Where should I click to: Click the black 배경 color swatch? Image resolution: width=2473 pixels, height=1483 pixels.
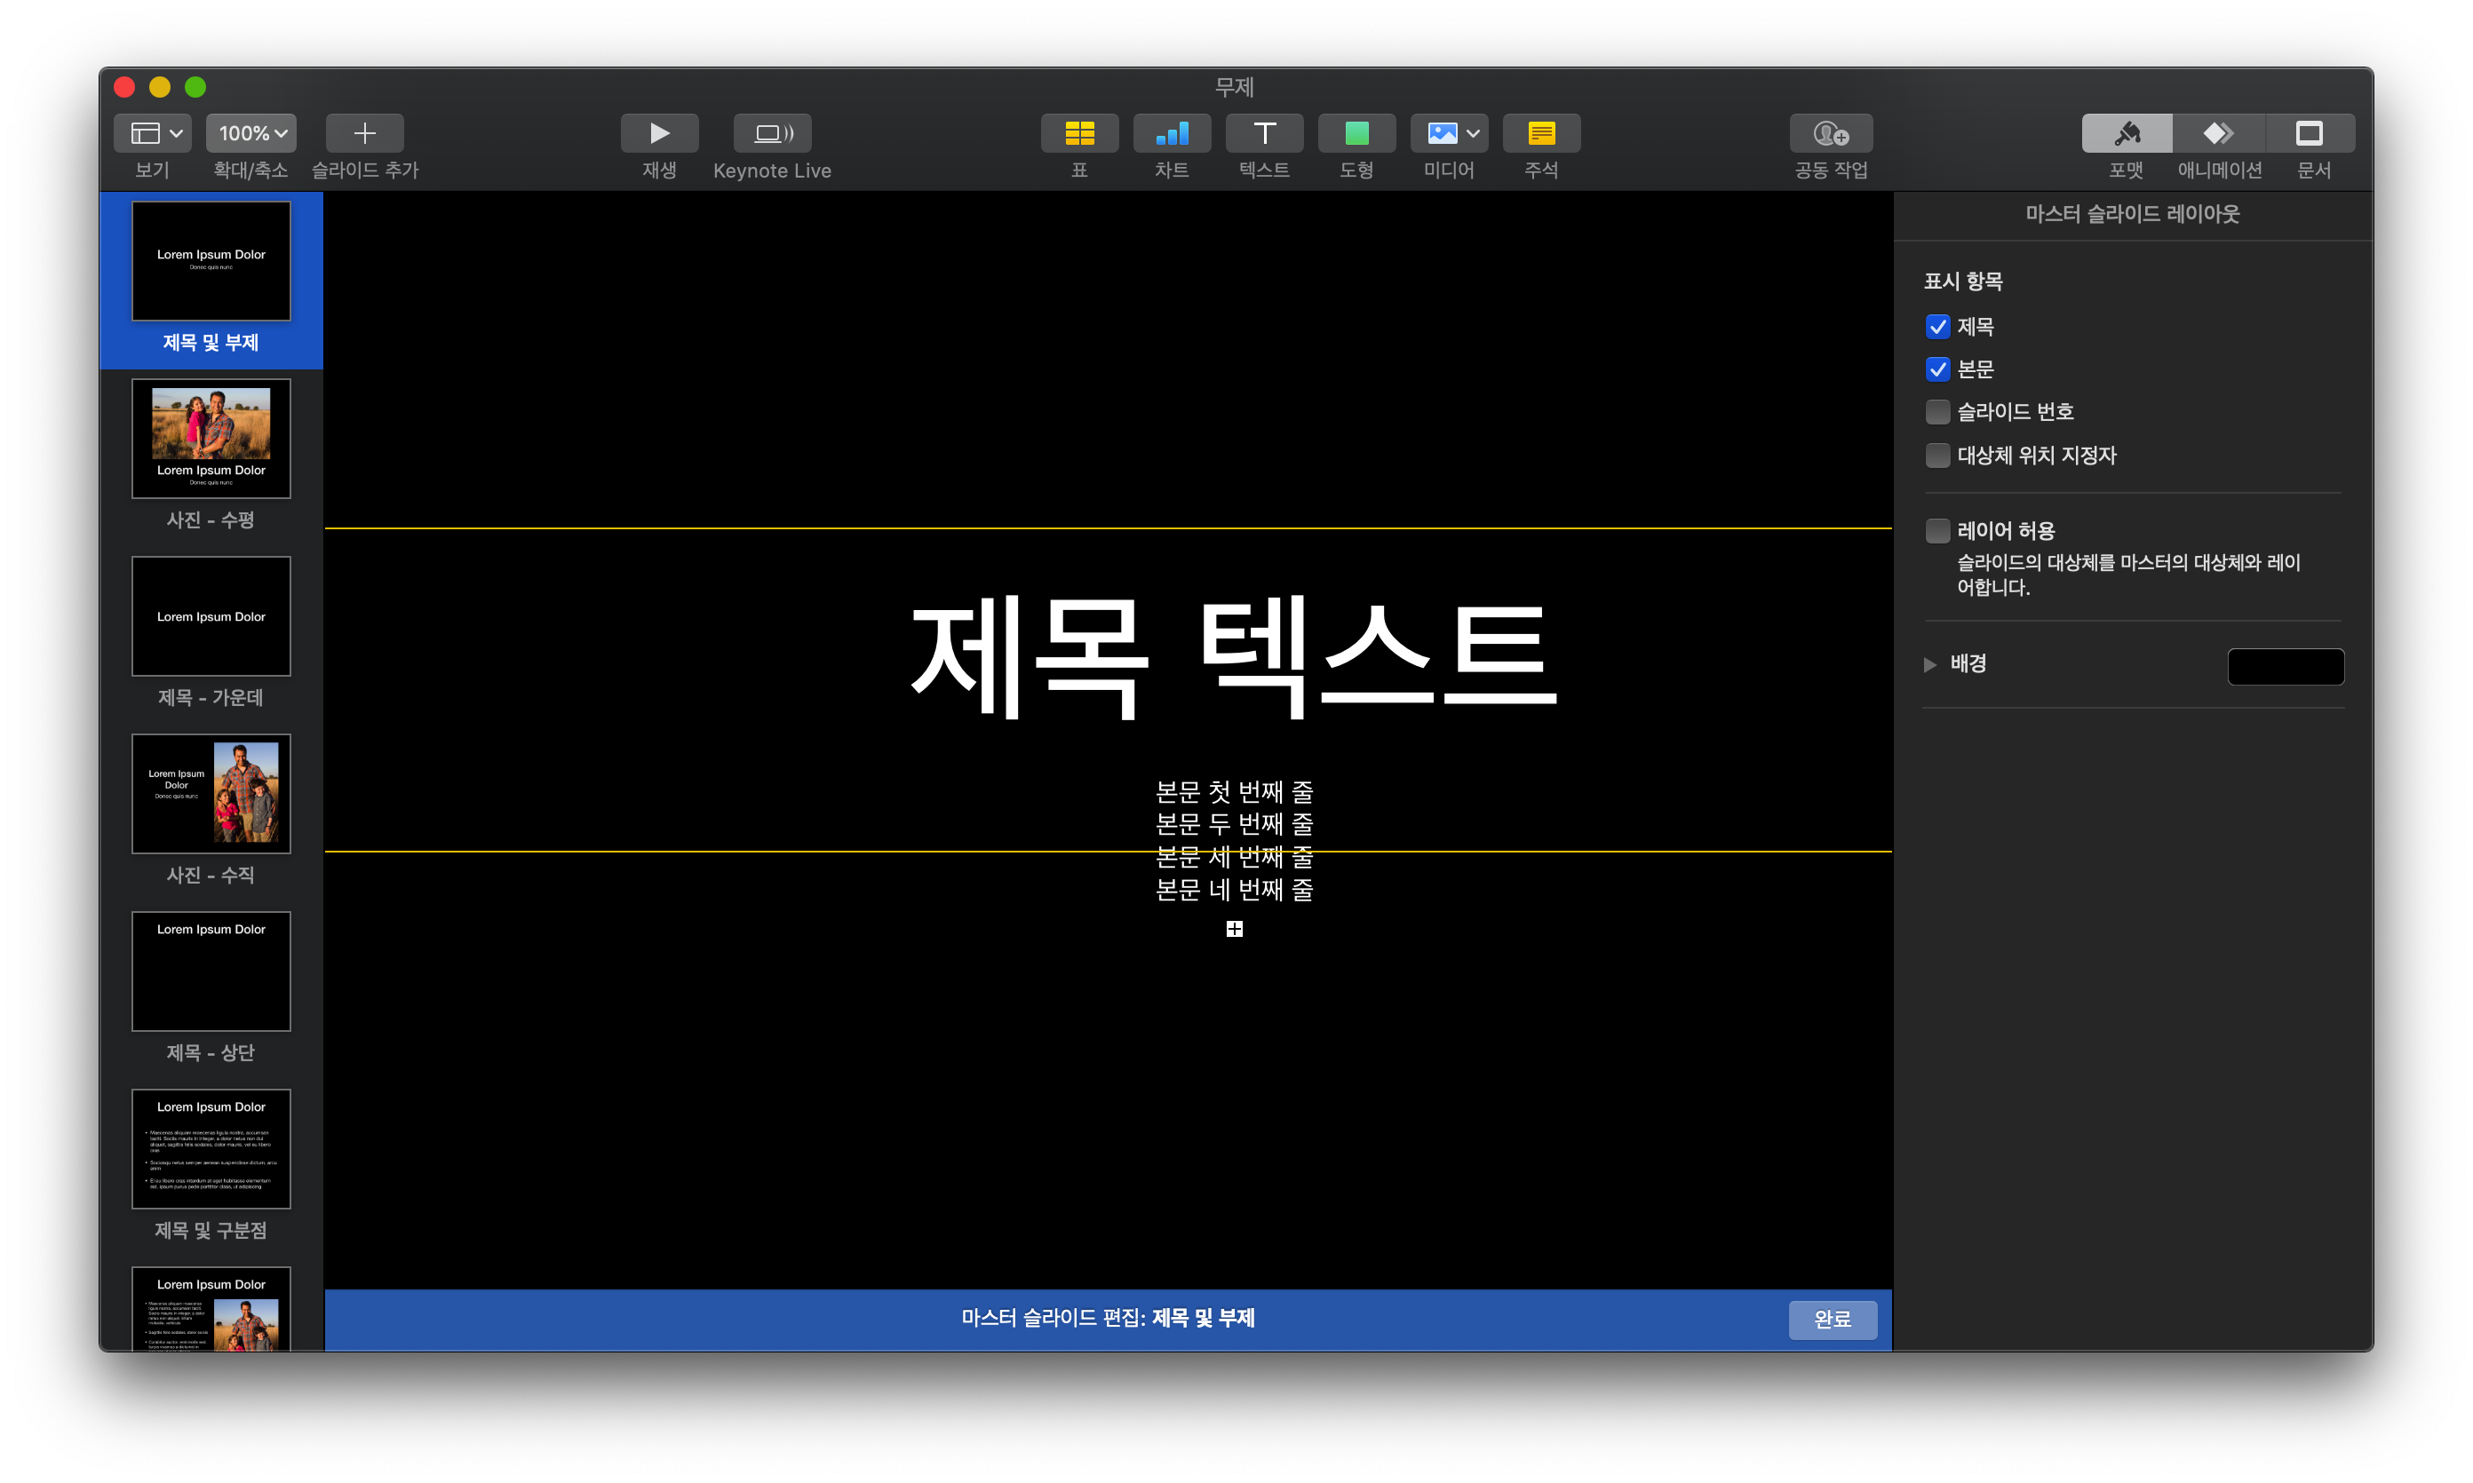tap(2285, 667)
